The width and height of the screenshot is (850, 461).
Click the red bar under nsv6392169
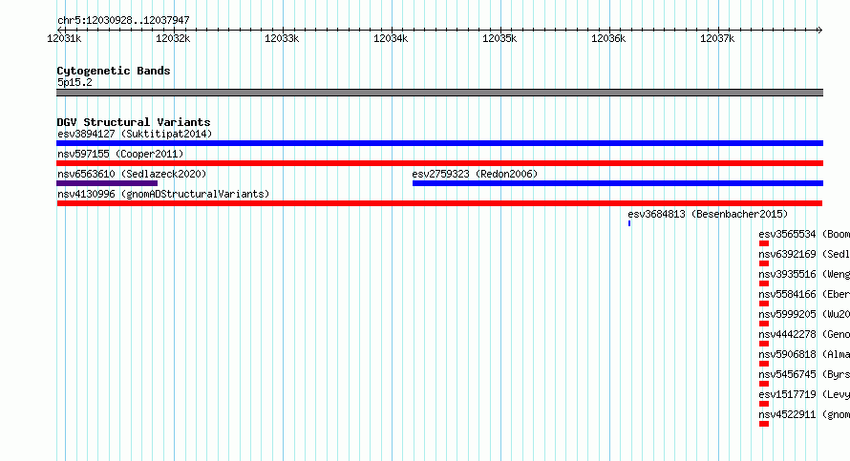(764, 263)
